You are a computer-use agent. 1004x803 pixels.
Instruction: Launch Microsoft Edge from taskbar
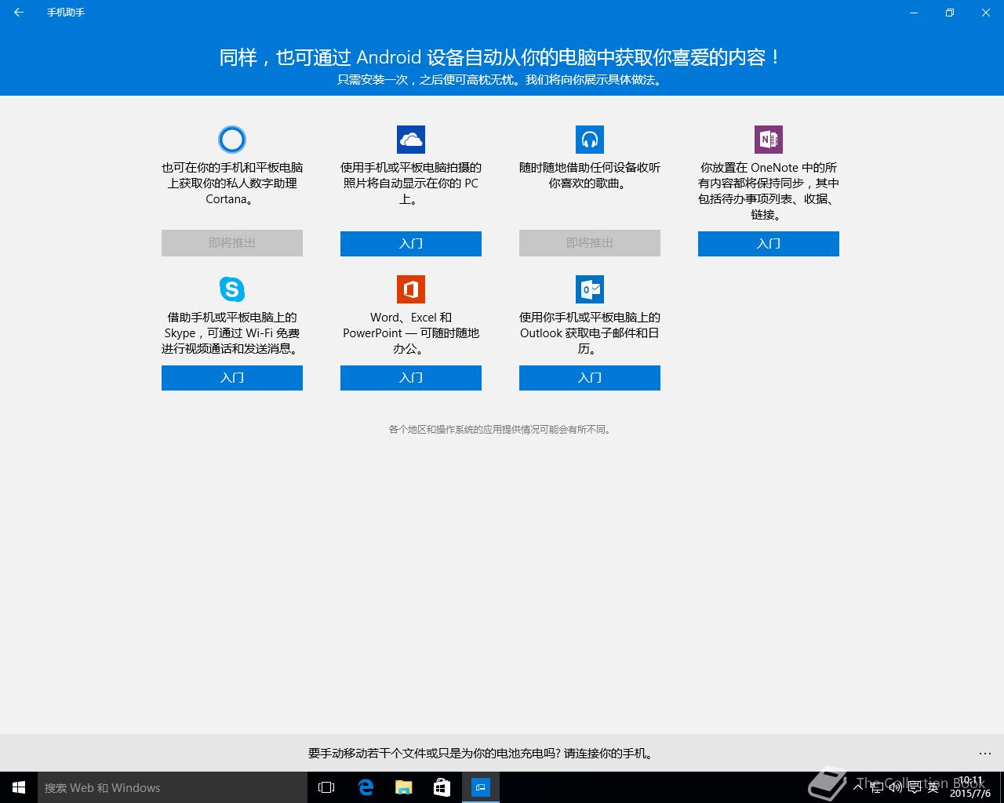click(x=366, y=787)
